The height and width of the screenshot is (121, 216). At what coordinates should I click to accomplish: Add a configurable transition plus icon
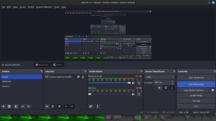[159, 88]
